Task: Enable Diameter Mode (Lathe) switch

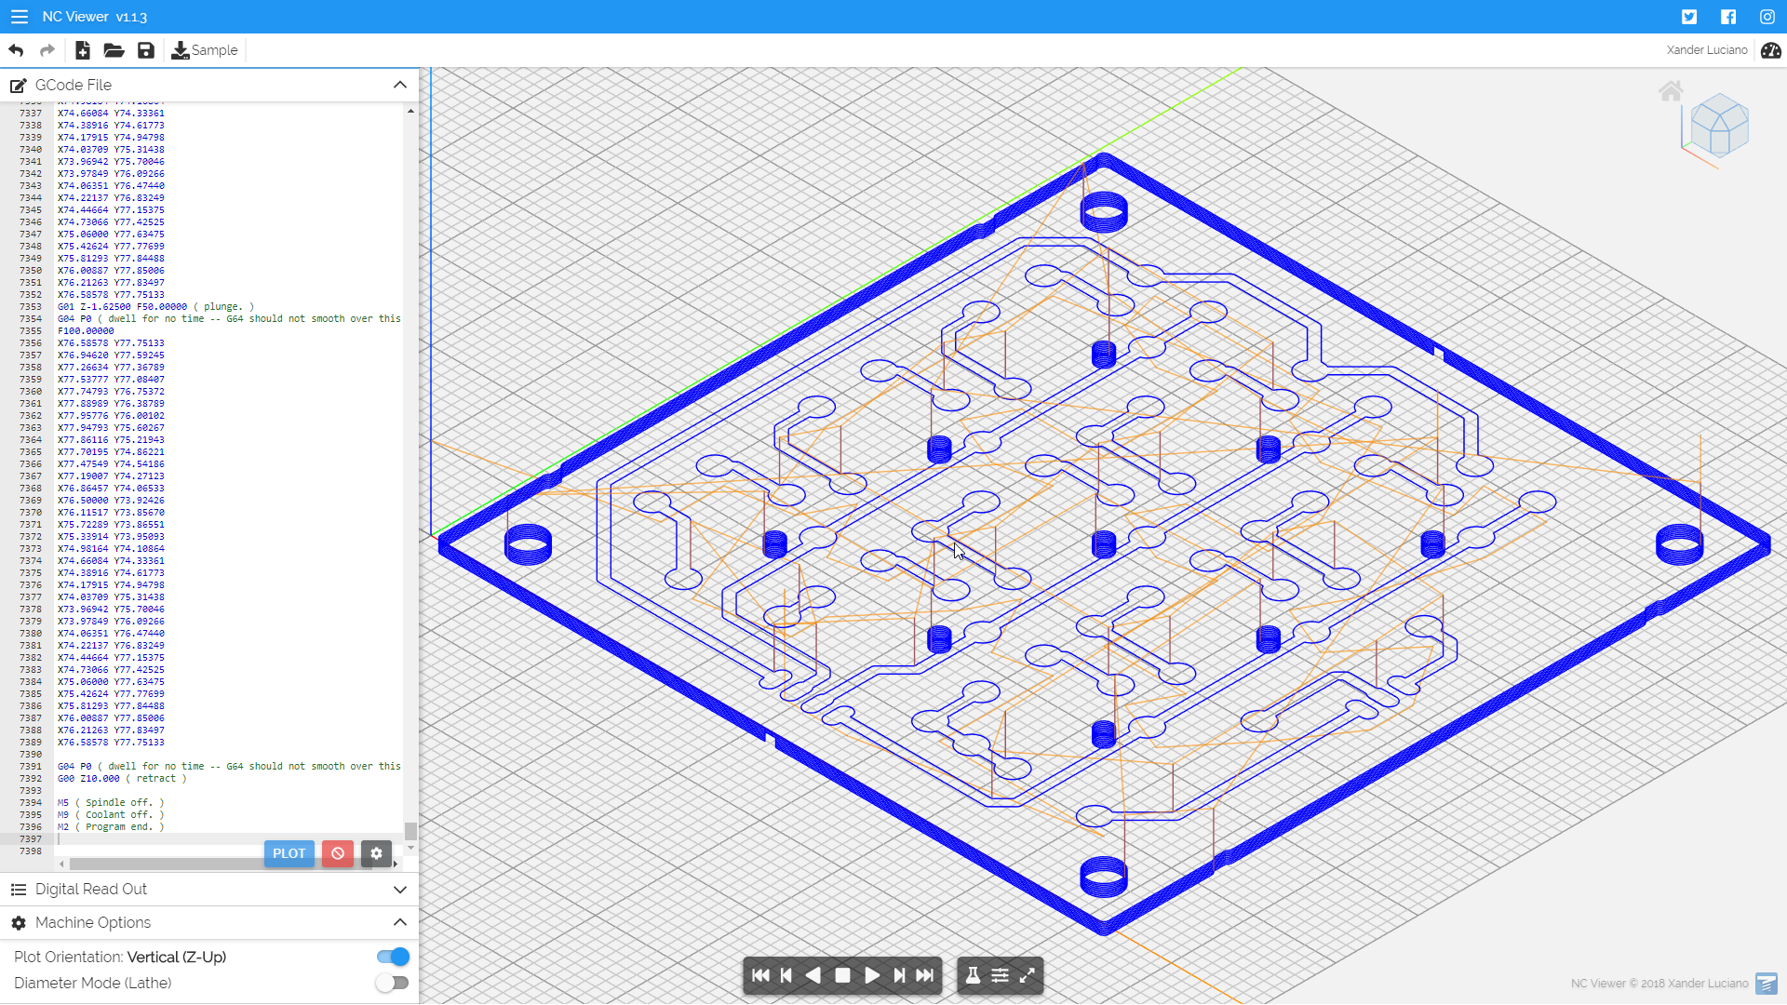Action: pyautogui.click(x=393, y=983)
